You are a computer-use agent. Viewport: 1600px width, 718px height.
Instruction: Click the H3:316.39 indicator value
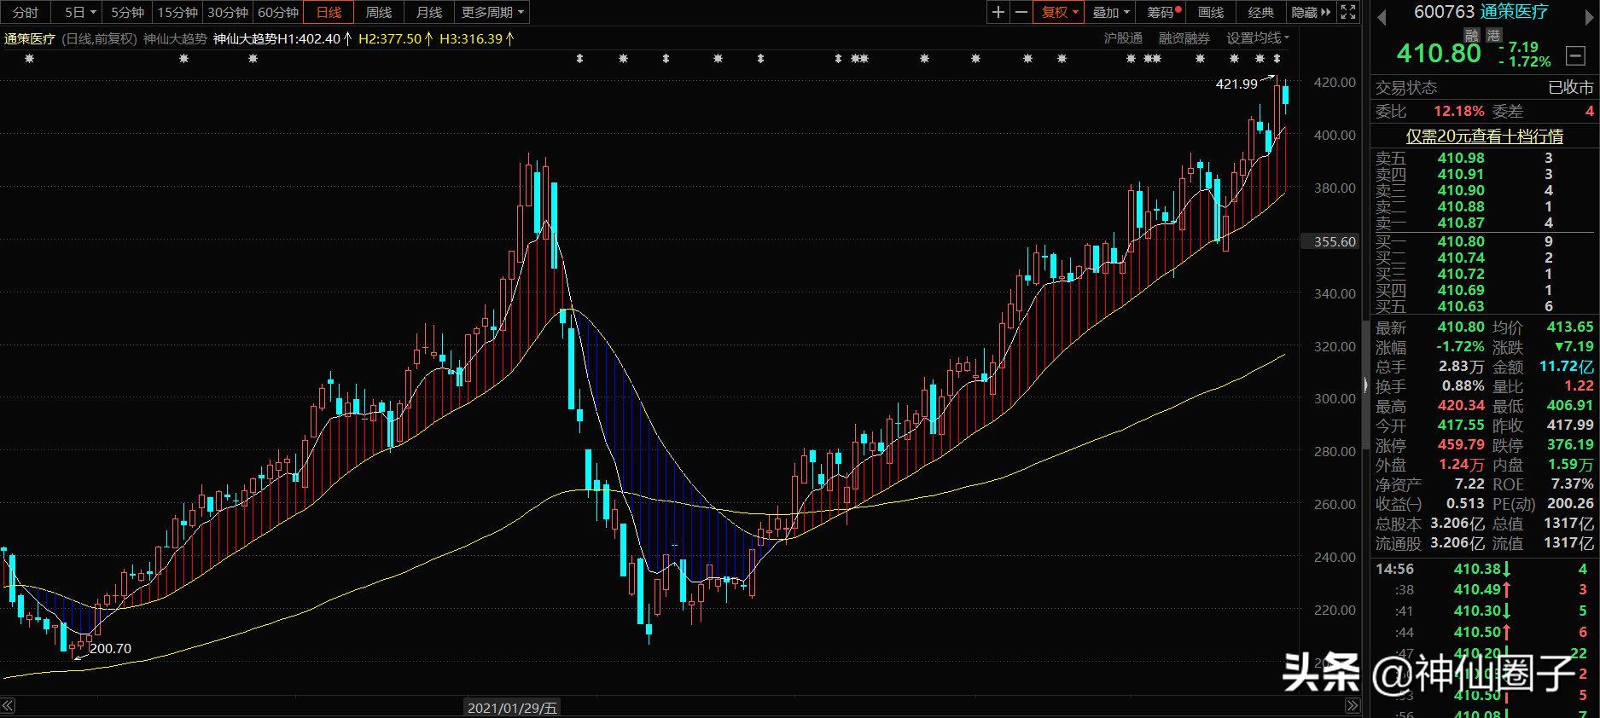coord(477,38)
